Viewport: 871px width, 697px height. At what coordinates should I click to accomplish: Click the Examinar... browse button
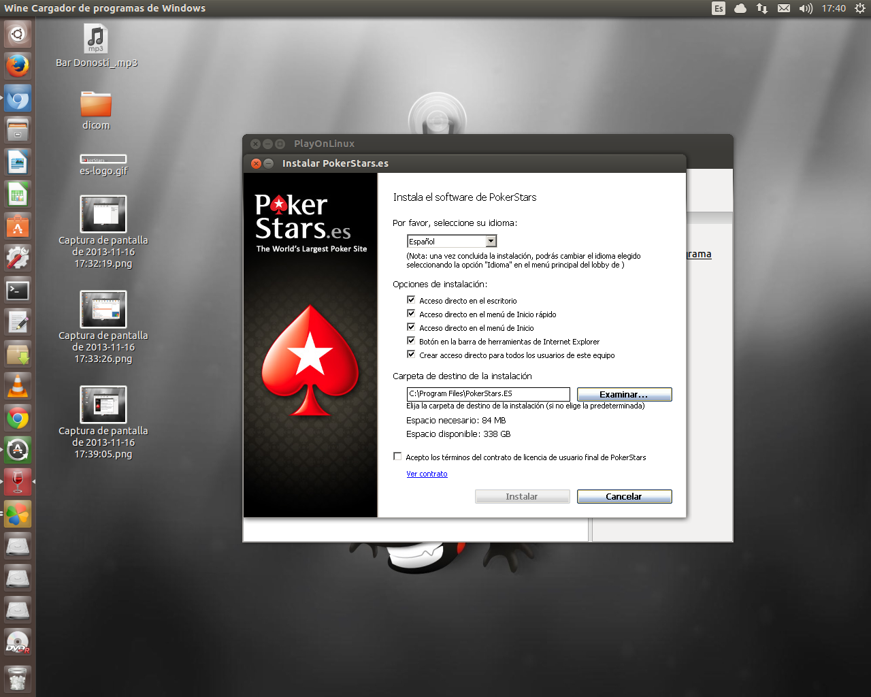click(624, 394)
